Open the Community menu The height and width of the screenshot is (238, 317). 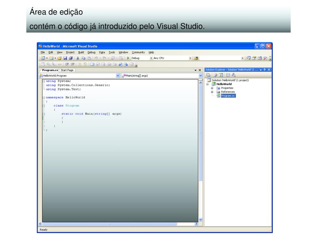tap(138, 52)
